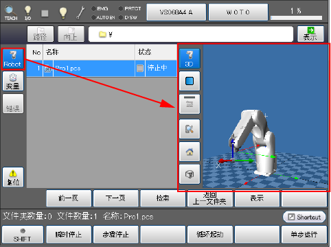Click the blue square display icon
This screenshot has height=247, width=331.
(190, 81)
